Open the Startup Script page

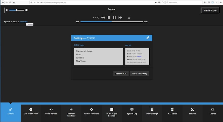tap(152, 113)
